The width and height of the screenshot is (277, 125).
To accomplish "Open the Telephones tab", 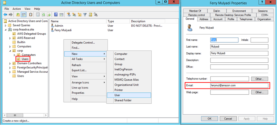I will click(246, 19).
